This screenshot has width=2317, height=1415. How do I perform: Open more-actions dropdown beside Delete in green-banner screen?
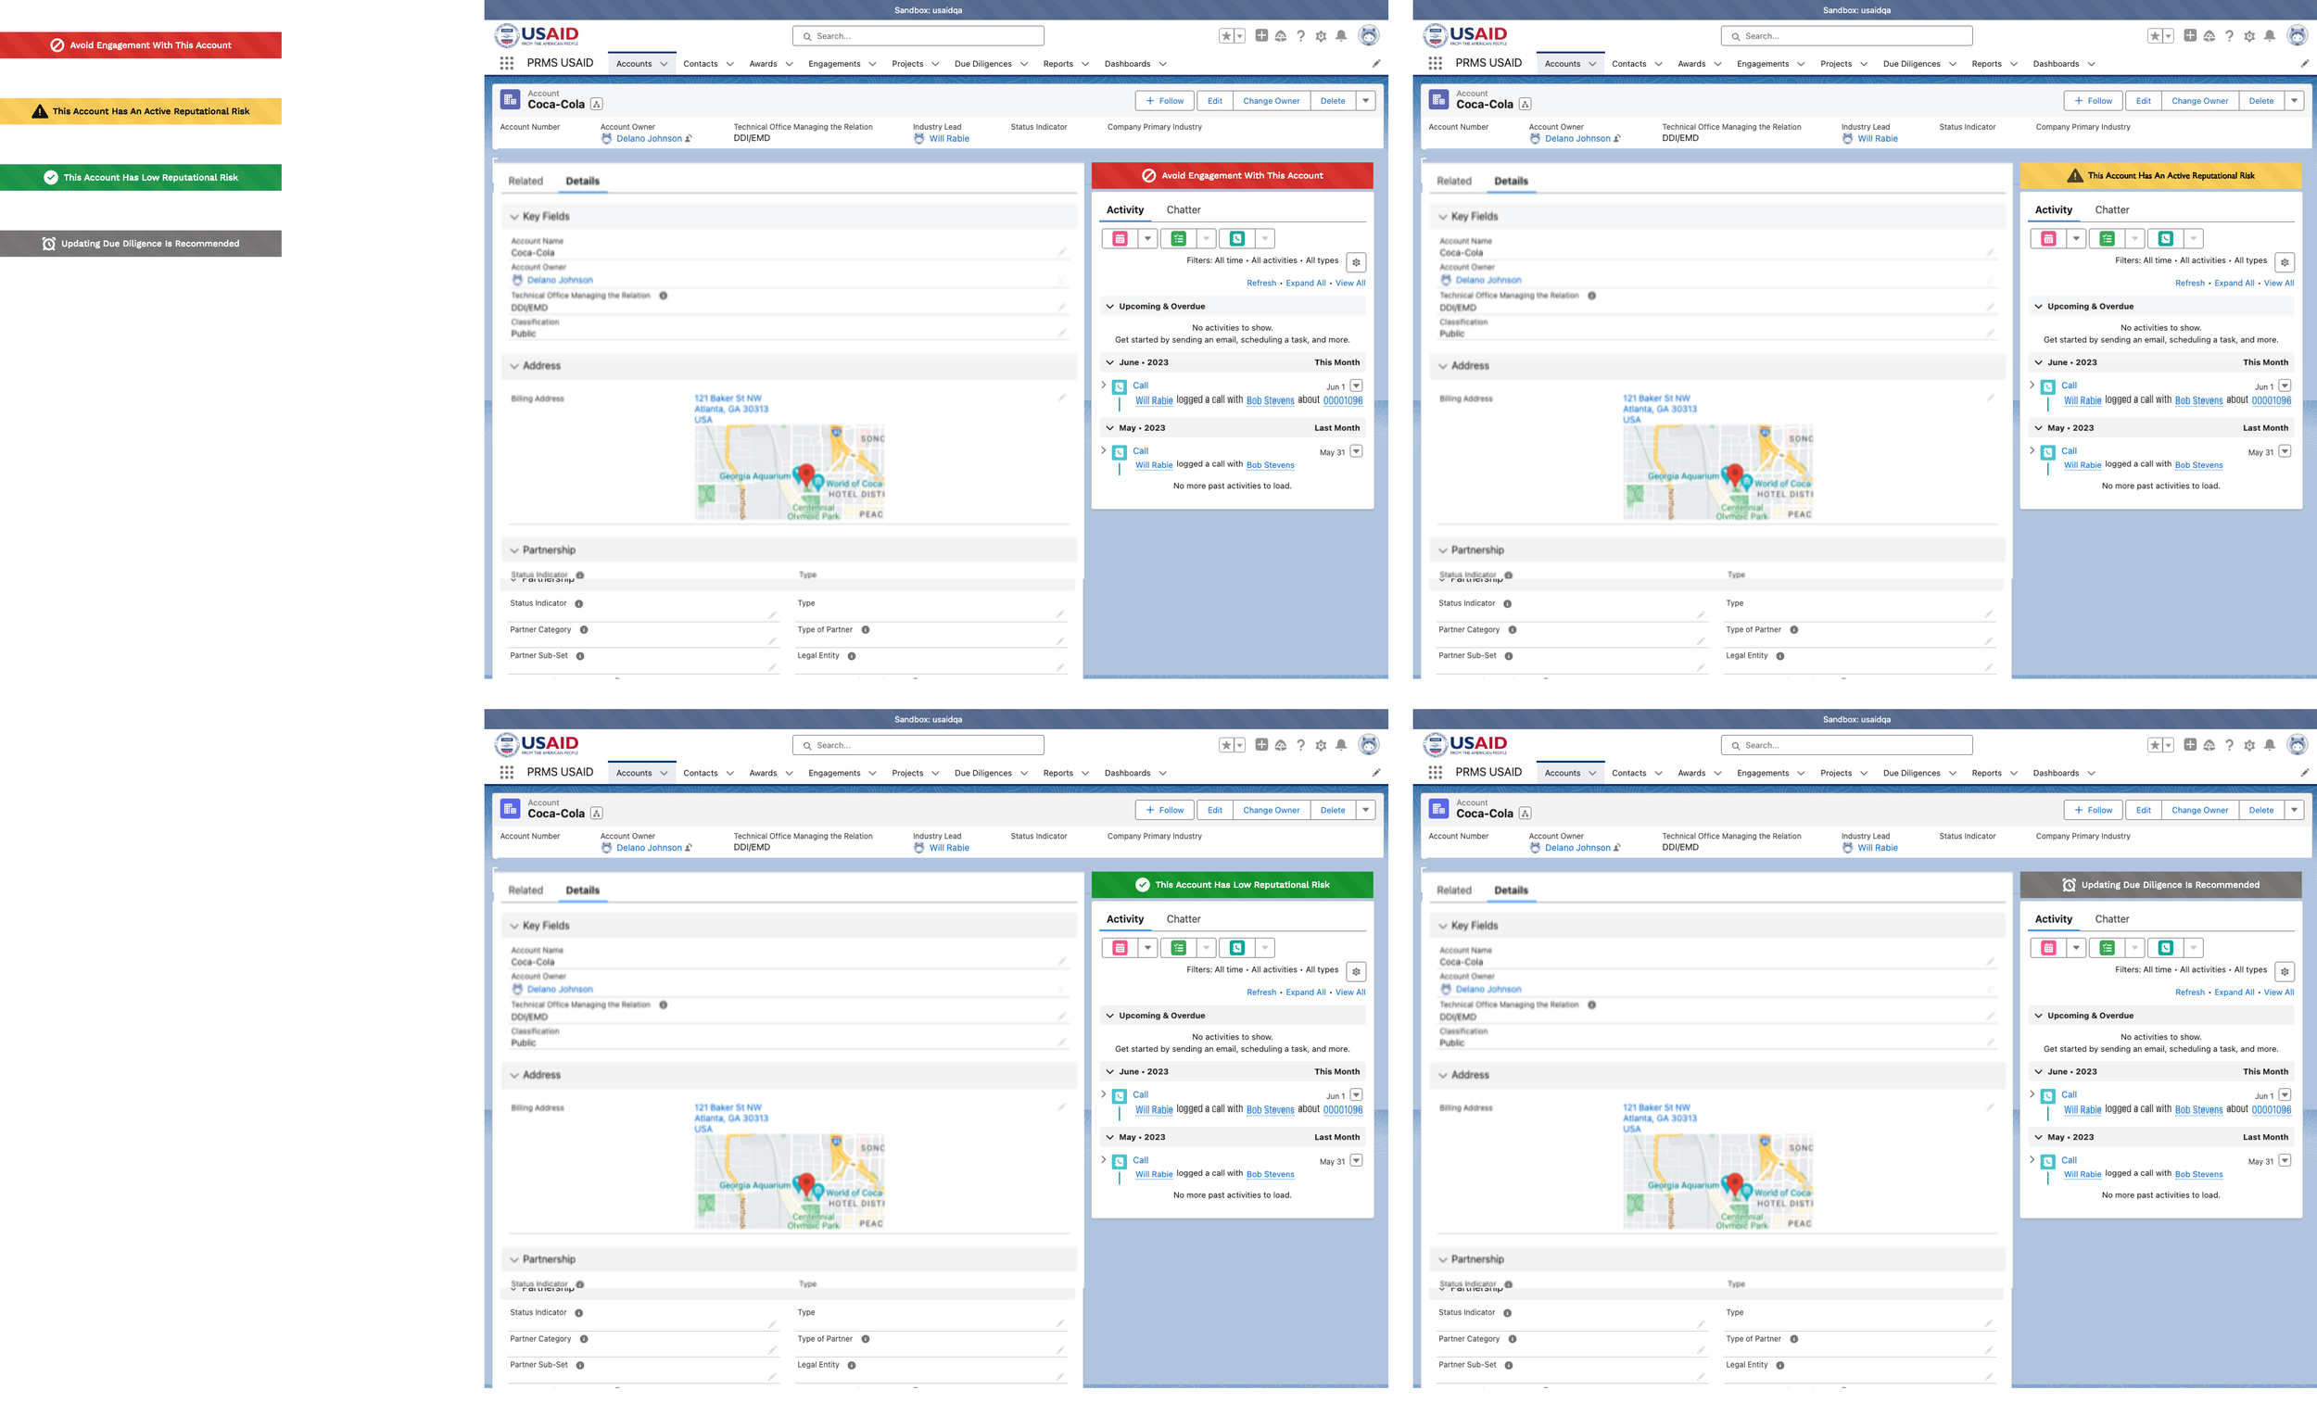point(1365,810)
